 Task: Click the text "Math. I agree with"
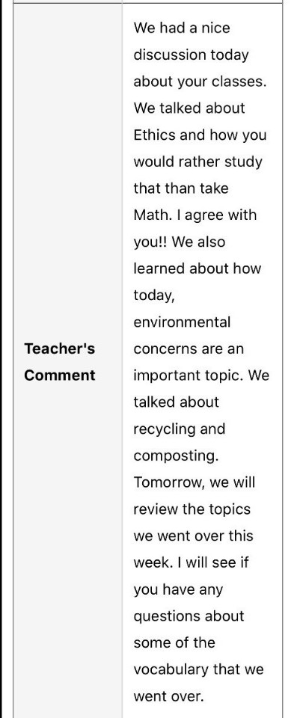[x=195, y=215]
